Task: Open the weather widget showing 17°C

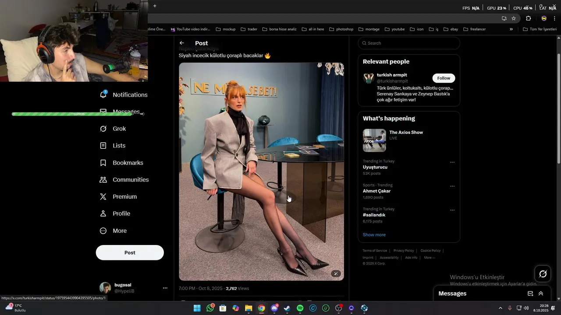Action: (x=15, y=308)
